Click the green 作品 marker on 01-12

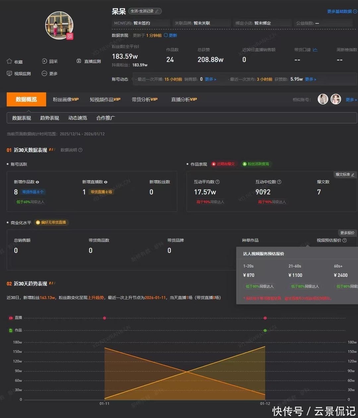pyautogui.click(x=265, y=330)
